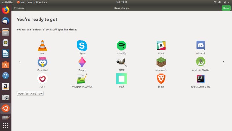Screen dimensions: 232x131
Task: Select the GIMP app icon
Action: click(x=122, y=62)
